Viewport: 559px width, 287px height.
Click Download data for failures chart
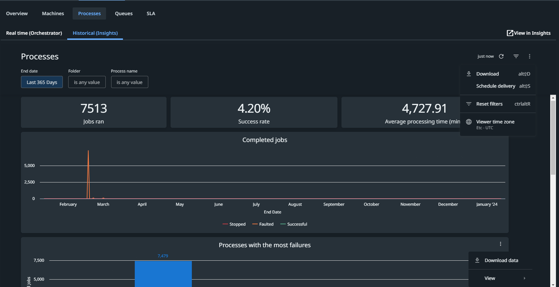501,260
